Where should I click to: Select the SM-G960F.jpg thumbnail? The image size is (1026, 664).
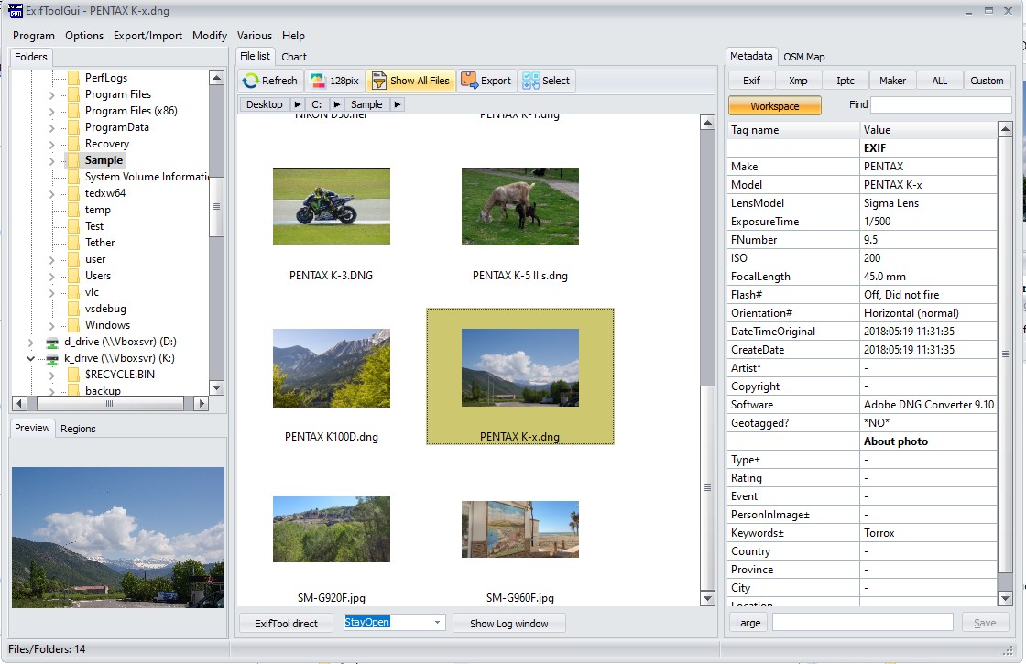(520, 529)
